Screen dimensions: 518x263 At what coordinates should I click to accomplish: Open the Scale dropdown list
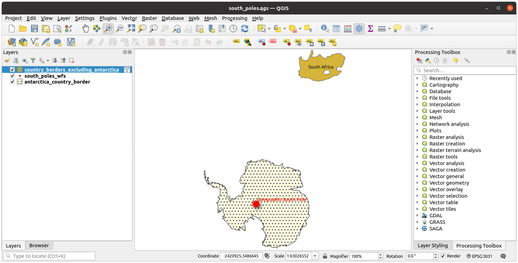315,256
